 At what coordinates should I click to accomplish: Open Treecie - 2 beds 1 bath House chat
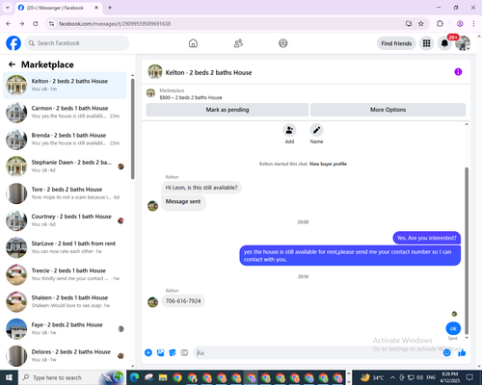(65, 274)
